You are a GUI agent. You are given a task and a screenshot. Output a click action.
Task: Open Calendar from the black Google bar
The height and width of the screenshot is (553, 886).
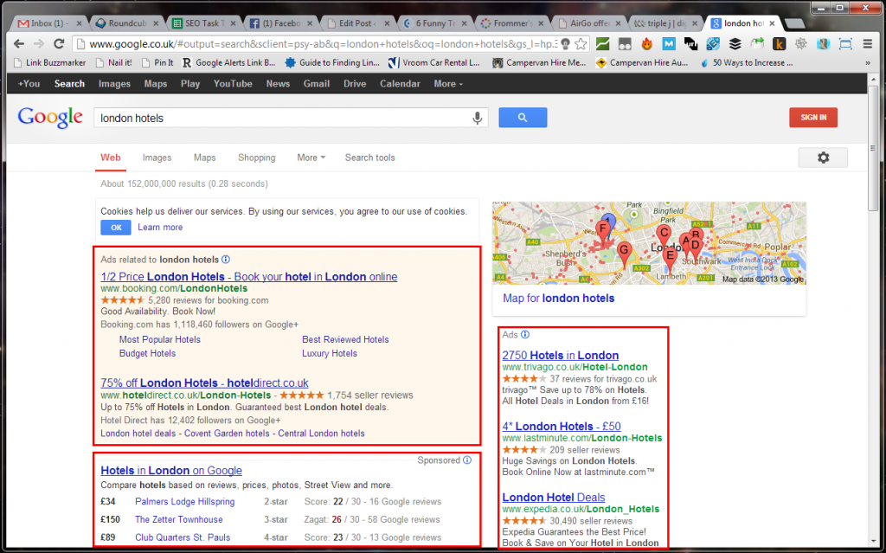(x=400, y=84)
